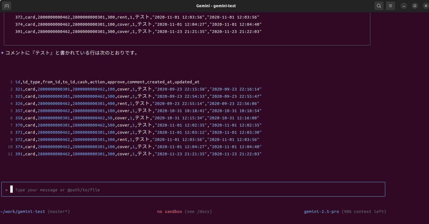Maximize the terminal window
The width and height of the screenshot is (429, 224).
coord(415,6)
